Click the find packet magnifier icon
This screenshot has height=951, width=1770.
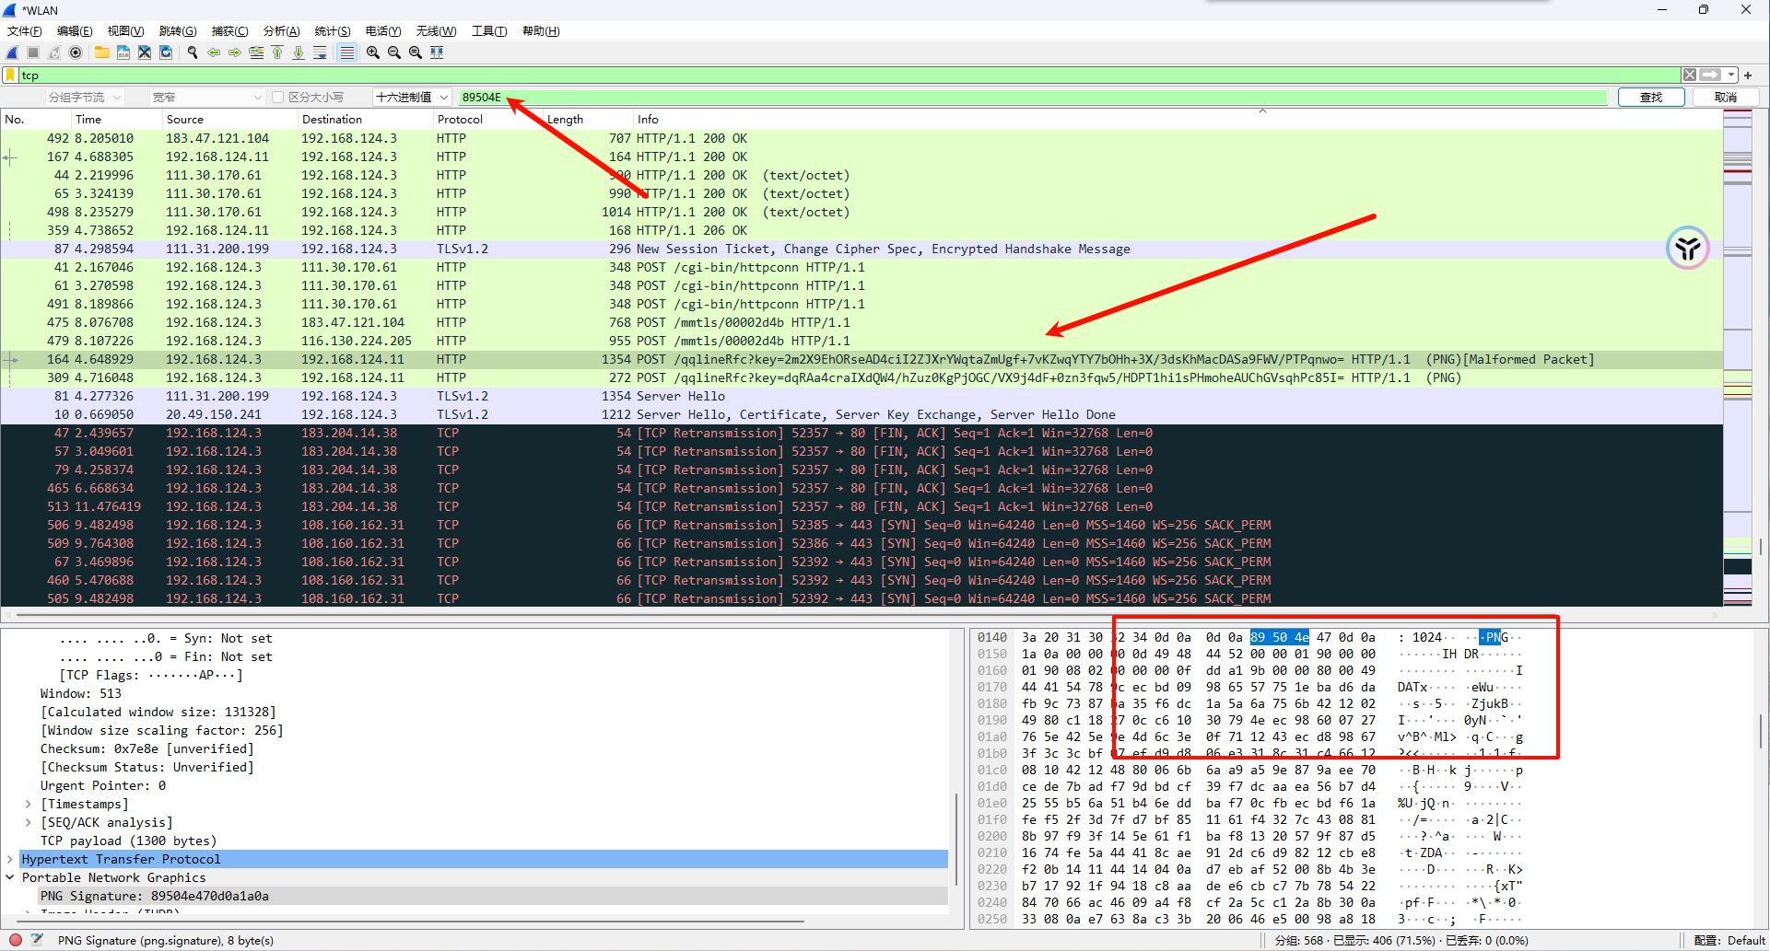click(193, 52)
